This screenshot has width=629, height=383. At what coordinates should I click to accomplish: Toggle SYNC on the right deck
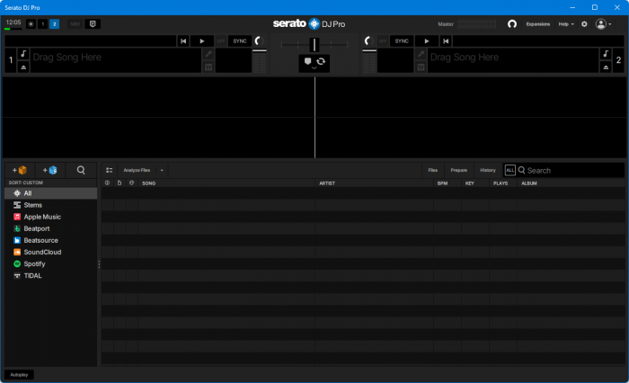pyautogui.click(x=401, y=40)
